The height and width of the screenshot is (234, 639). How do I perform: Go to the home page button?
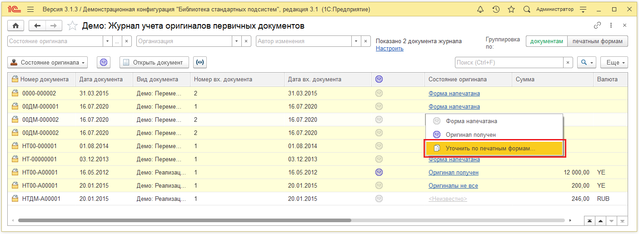click(x=16, y=26)
